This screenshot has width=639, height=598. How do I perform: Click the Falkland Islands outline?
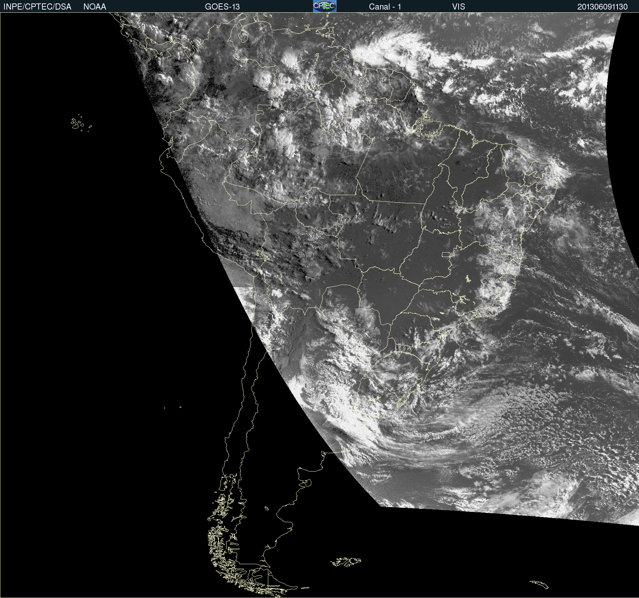coord(346,561)
